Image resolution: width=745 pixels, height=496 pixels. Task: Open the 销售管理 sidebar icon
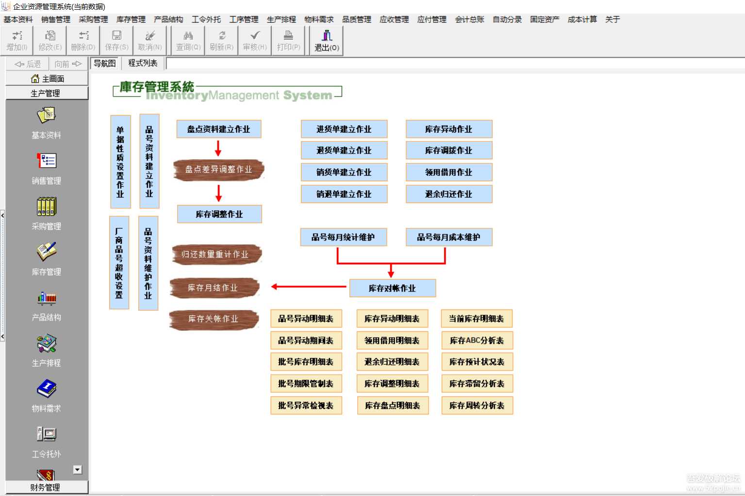click(47, 161)
